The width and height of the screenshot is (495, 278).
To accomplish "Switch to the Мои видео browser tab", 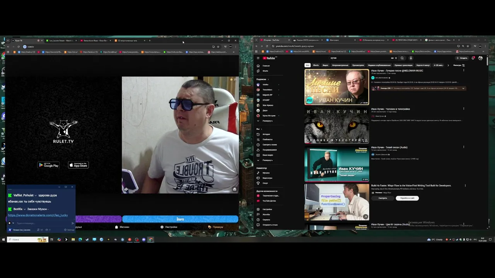I will (x=340, y=40).
